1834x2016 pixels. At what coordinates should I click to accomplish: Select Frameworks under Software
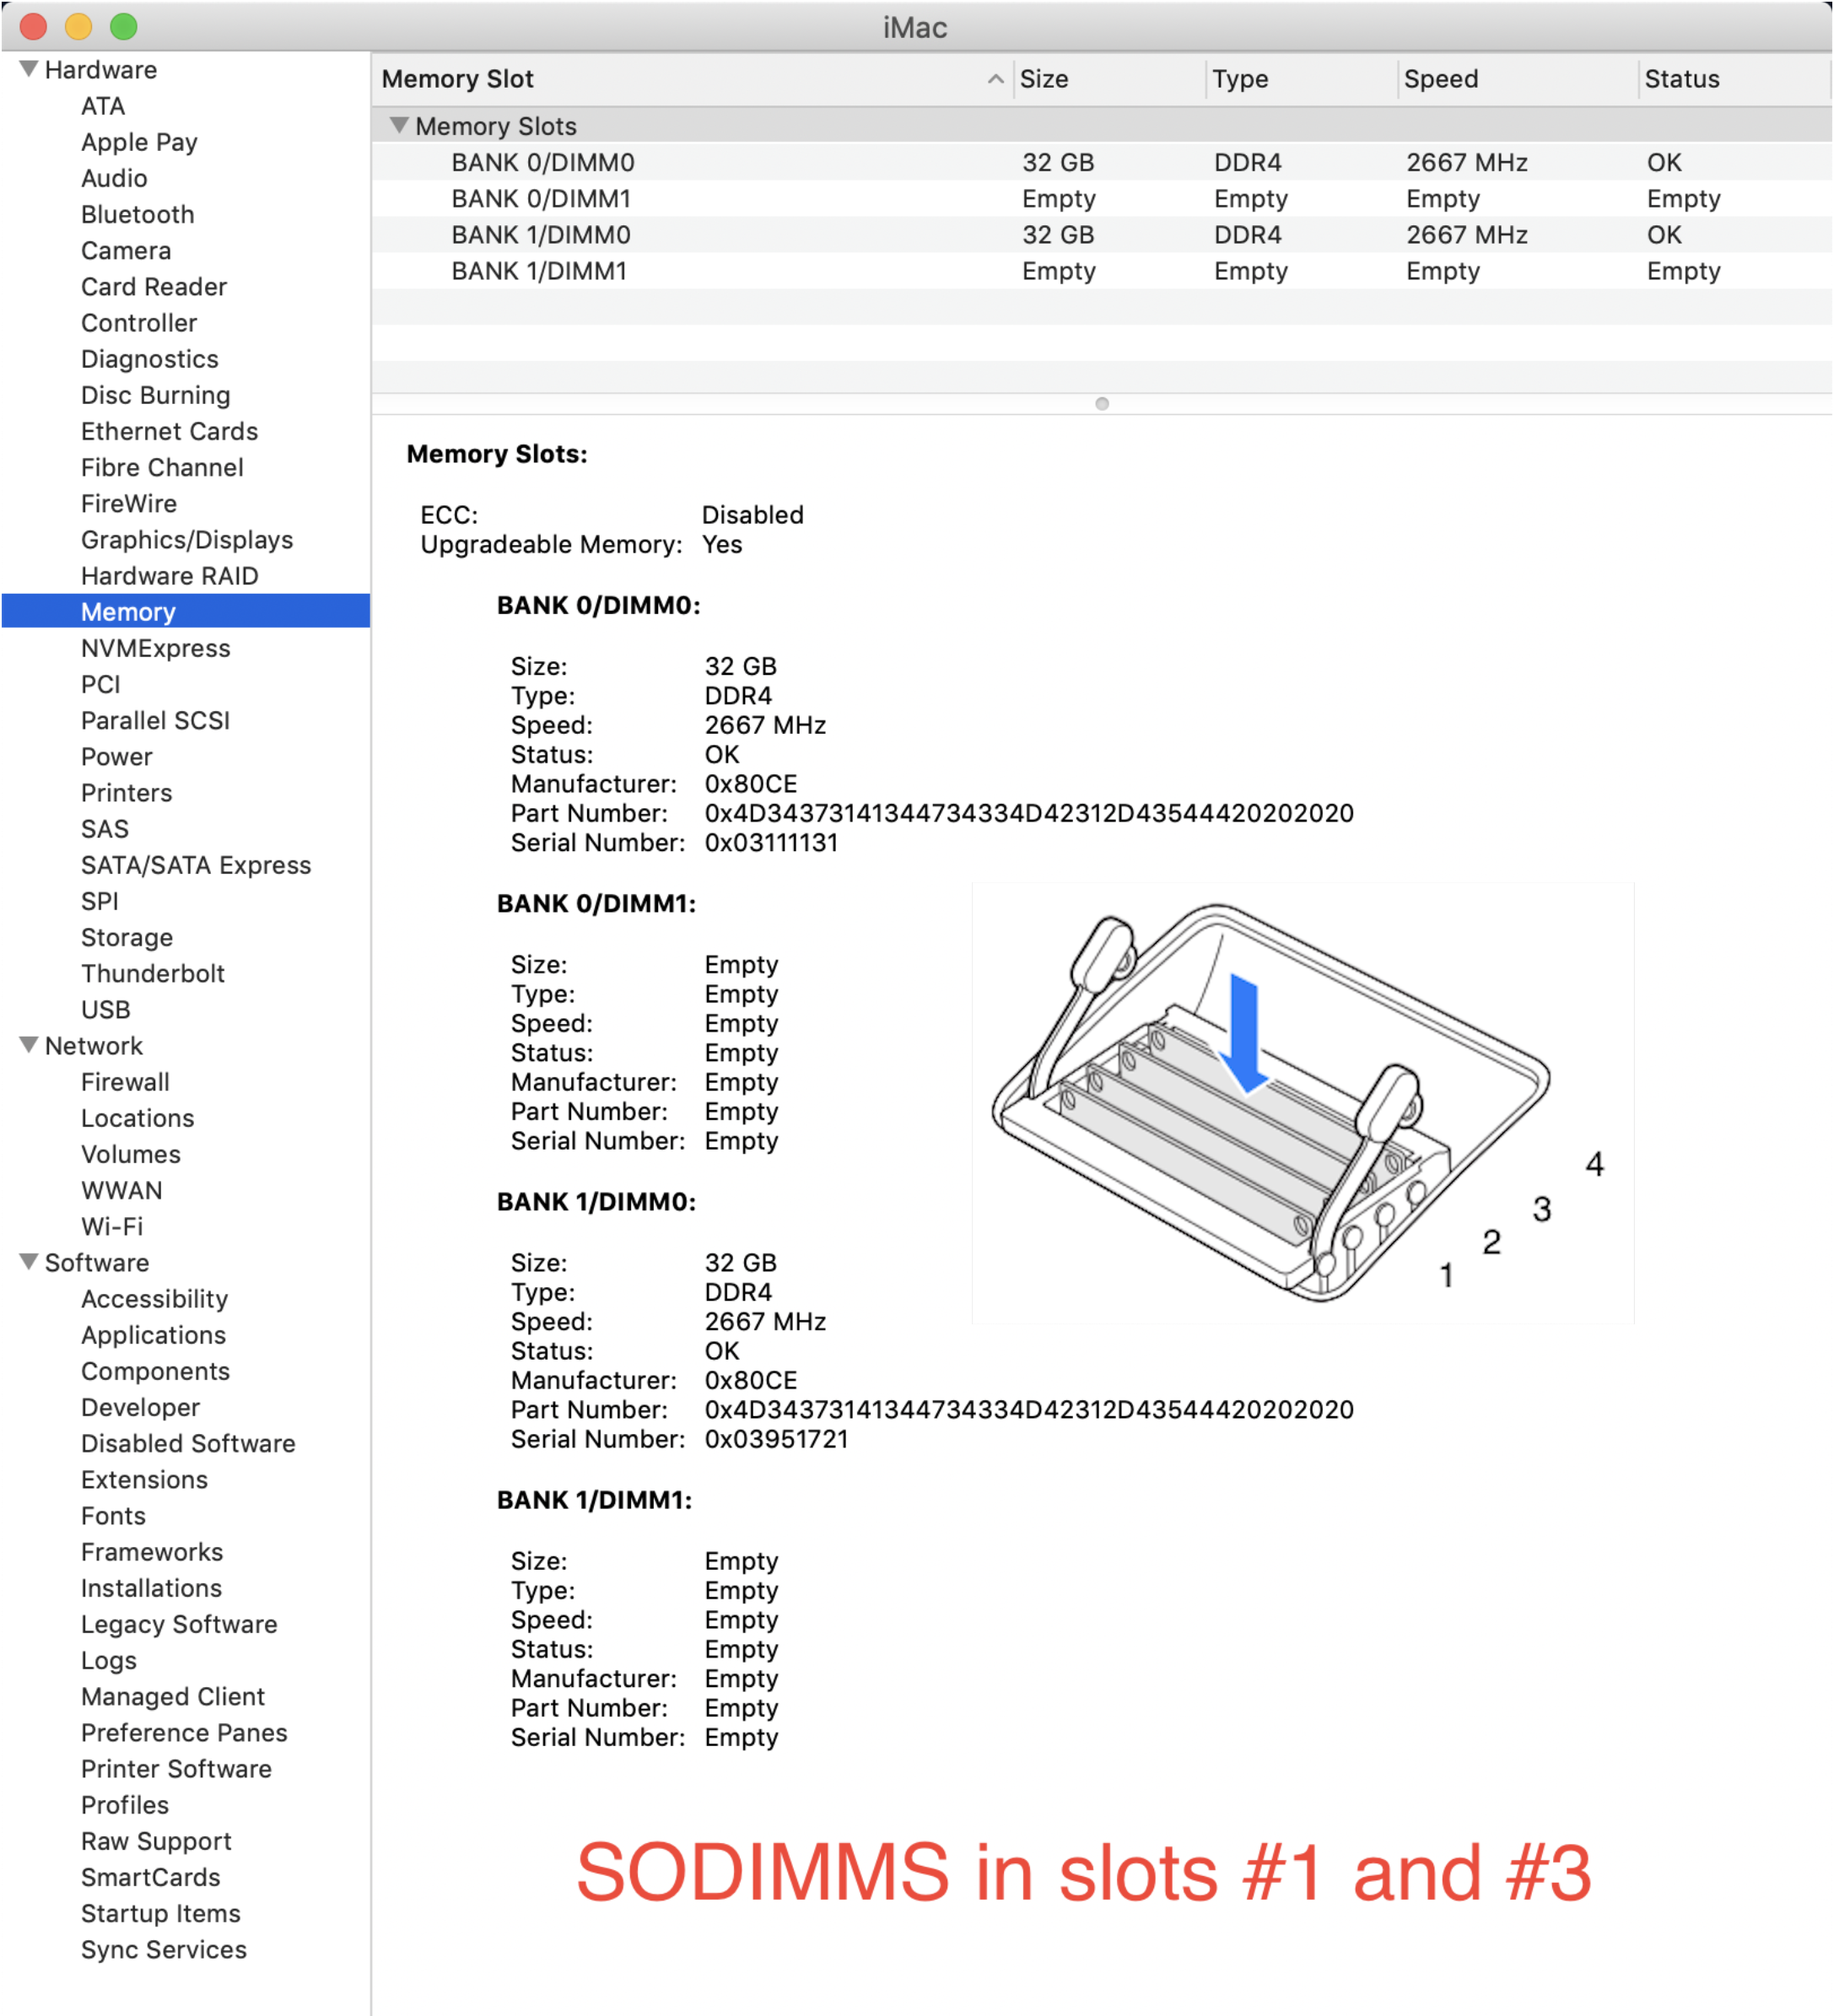153,1552
